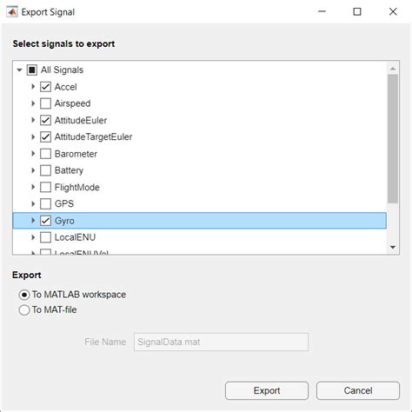Select the LocalENU tree item label
Viewport: 412px width, 412px height.
pyautogui.click(x=75, y=237)
